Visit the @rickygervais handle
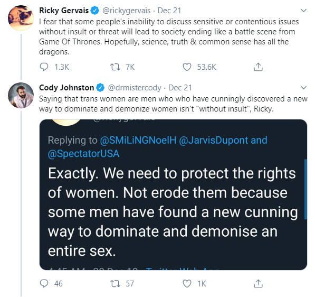 pos(126,11)
